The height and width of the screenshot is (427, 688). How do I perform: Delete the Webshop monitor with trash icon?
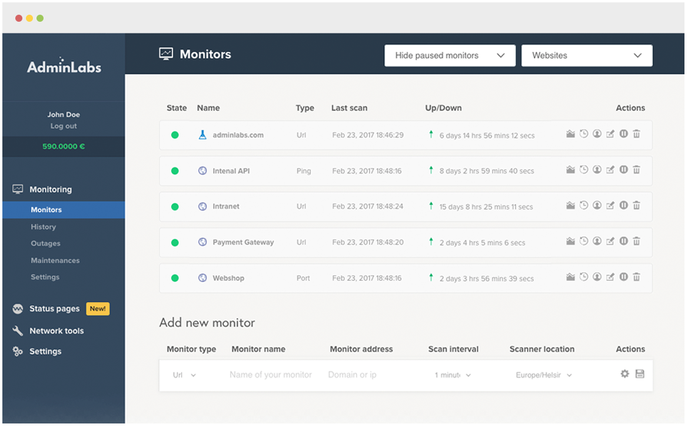point(637,277)
